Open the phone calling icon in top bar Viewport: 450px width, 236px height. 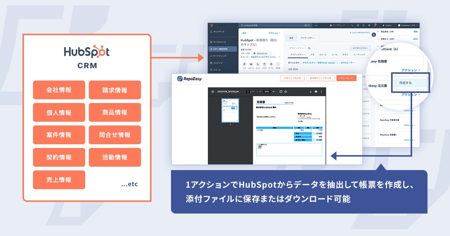352,25
